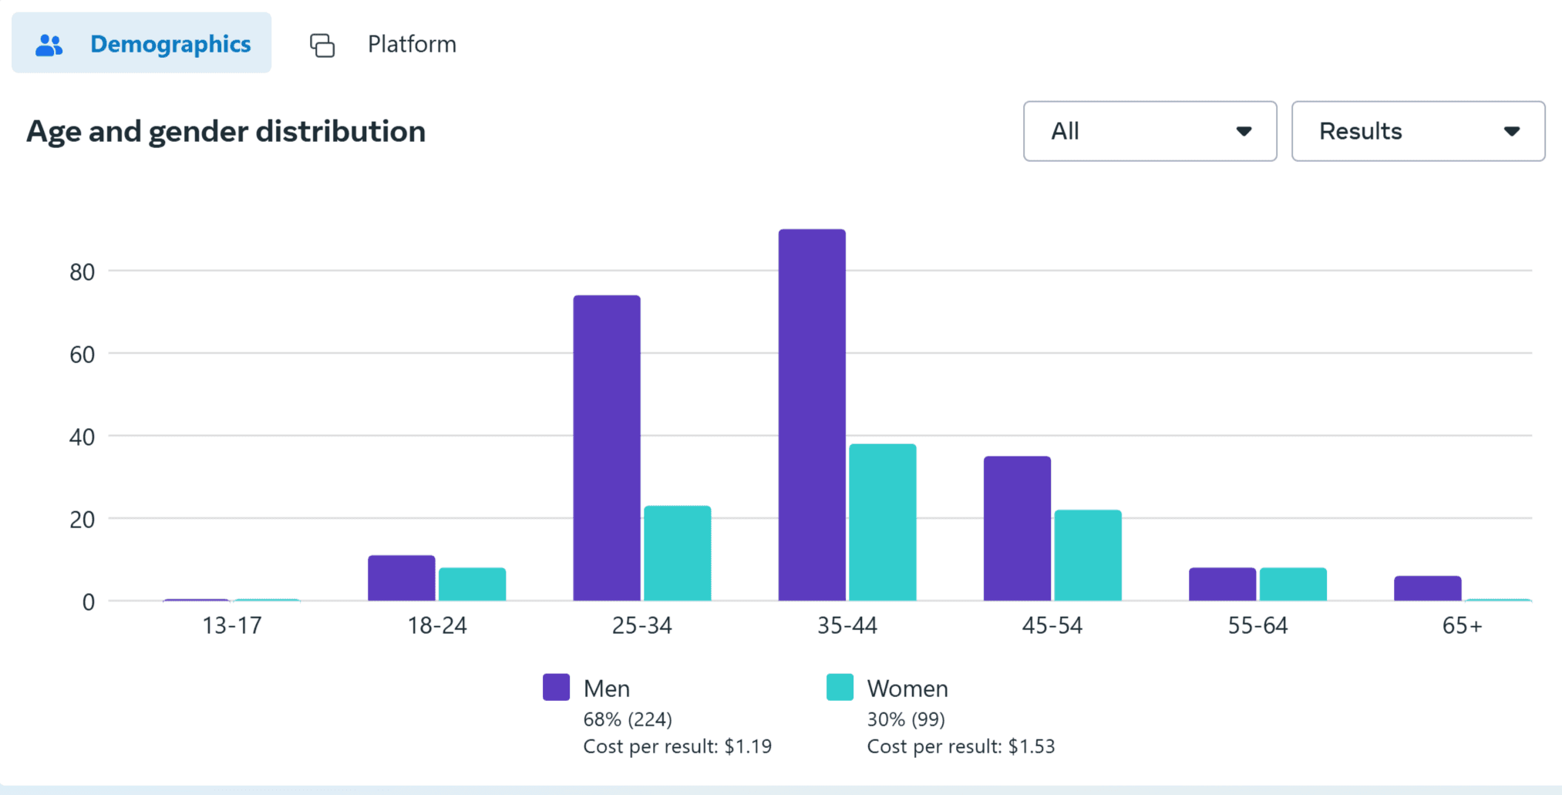Toggle the Women legend label
Screen dimensions: 1562x795
point(907,689)
